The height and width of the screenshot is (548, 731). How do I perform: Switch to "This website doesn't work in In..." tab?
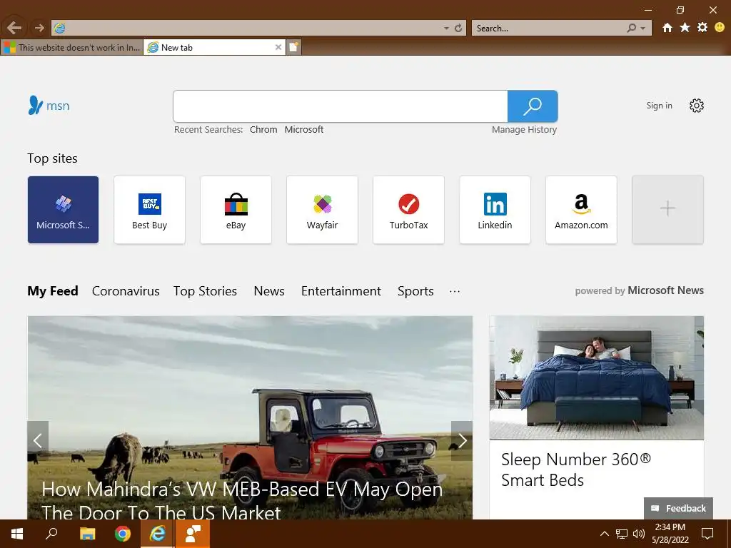(72, 47)
